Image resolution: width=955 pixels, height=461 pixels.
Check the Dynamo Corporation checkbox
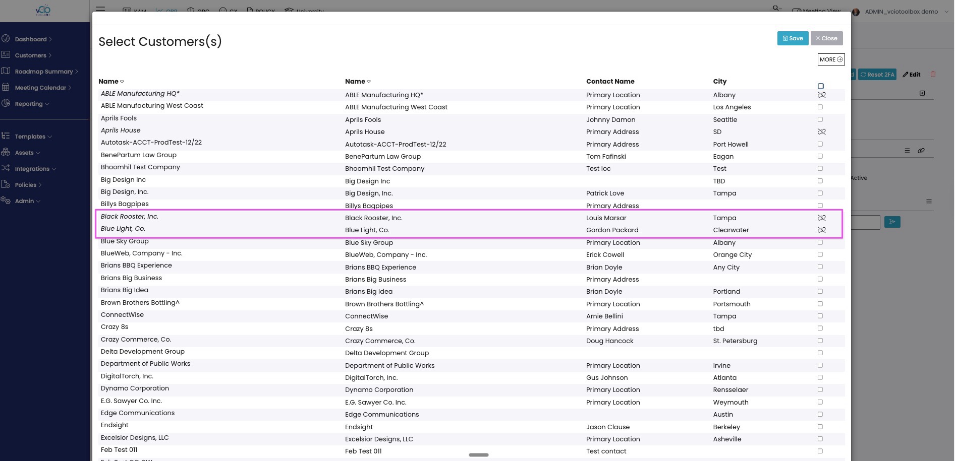coord(820,389)
